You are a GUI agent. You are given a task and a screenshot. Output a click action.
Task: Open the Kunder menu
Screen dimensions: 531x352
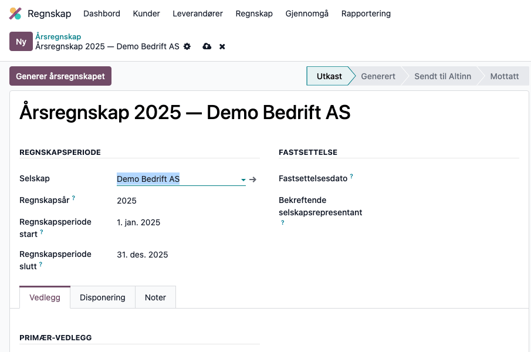click(146, 13)
